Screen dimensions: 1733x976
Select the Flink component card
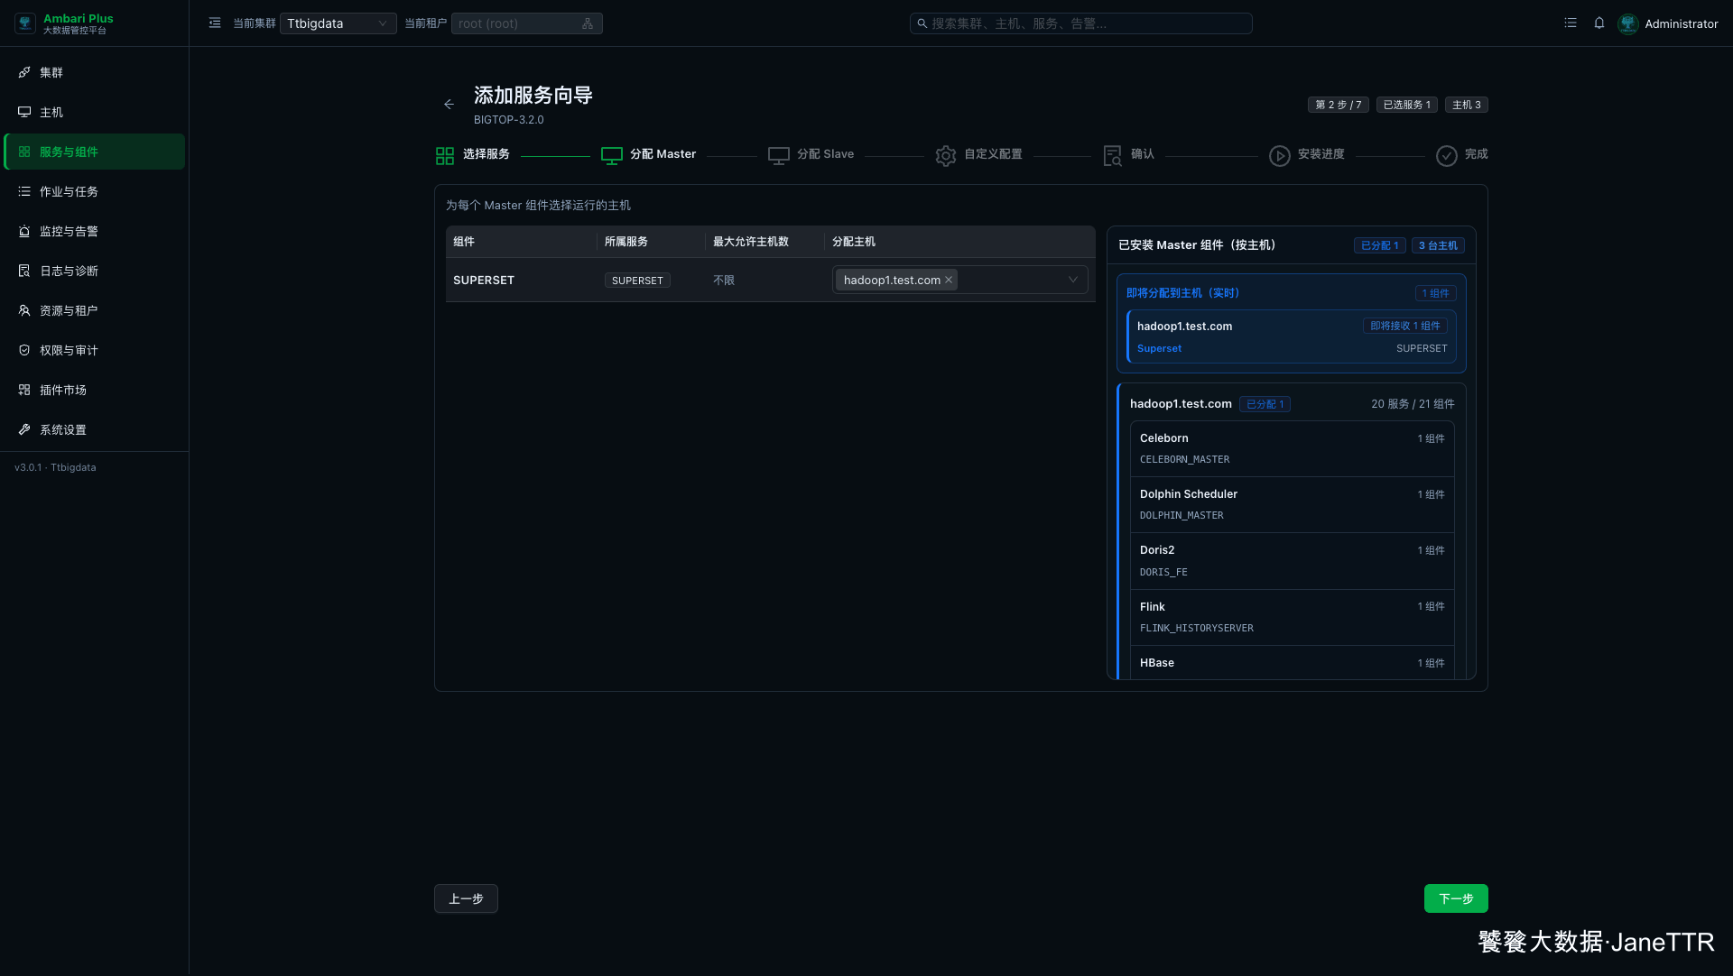(1292, 617)
